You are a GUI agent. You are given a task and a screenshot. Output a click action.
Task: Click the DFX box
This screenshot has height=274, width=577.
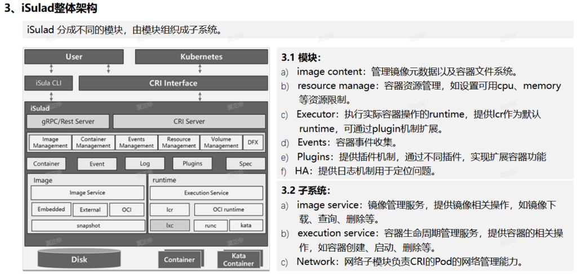point(252,142)
